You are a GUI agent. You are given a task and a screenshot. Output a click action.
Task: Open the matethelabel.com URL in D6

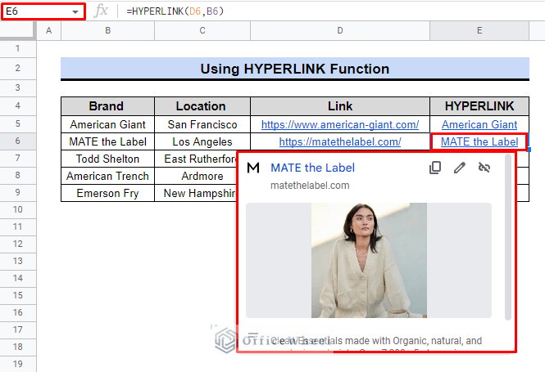point(340,141)
